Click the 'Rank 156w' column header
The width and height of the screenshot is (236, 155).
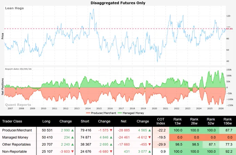[228, 121]
